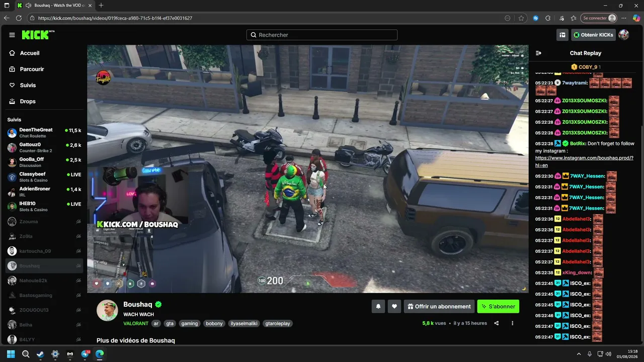Click the "gaming" tag
This screenshot has height=362, width=644.
pos(190,324)
